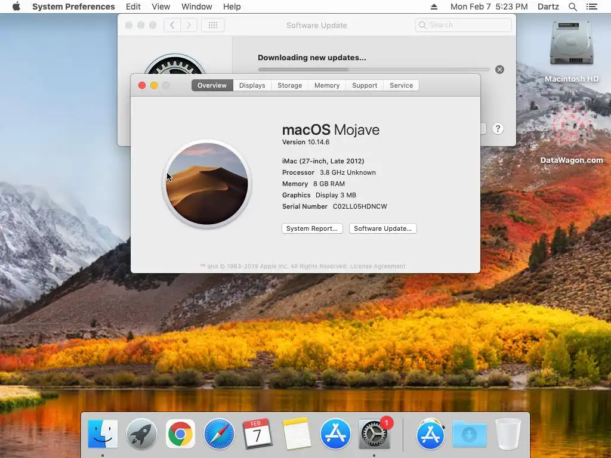Switch to the Service tab
611x458 pixels.
point(401,85)
